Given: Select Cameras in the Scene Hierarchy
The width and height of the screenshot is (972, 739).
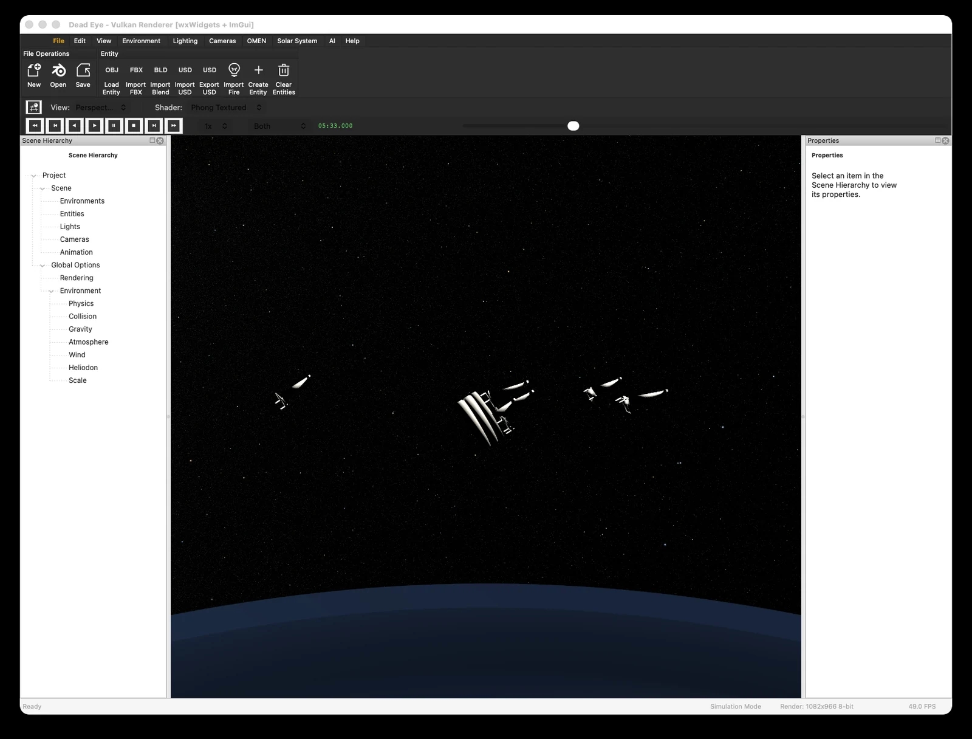Looking at the screenshot, I should click(x=74, y=239).
